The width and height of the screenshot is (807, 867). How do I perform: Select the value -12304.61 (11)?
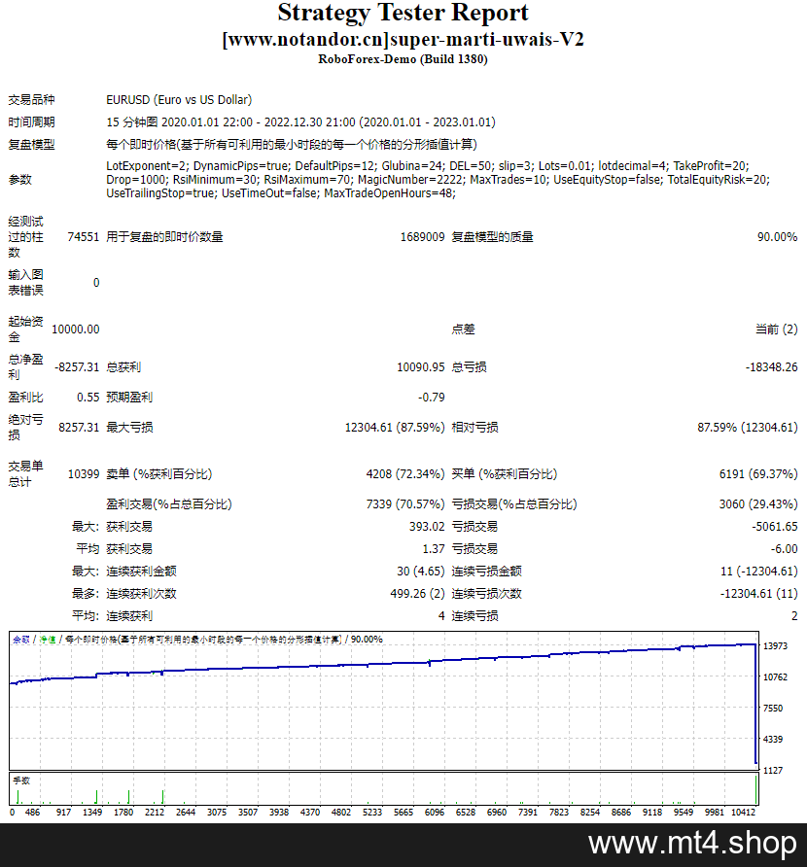(x=759, y=594)
